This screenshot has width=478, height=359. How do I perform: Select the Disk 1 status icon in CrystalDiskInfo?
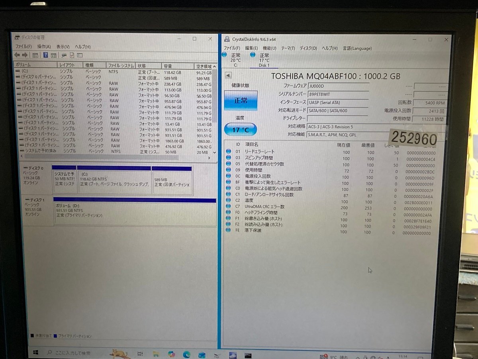pyautogui.click(x=253, y=55)
